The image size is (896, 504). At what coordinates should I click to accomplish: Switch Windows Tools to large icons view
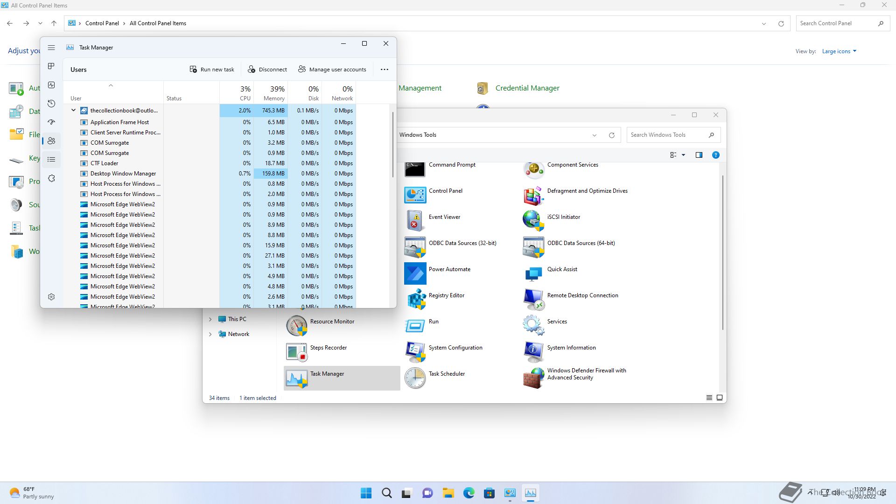click(x=720, y=398)
